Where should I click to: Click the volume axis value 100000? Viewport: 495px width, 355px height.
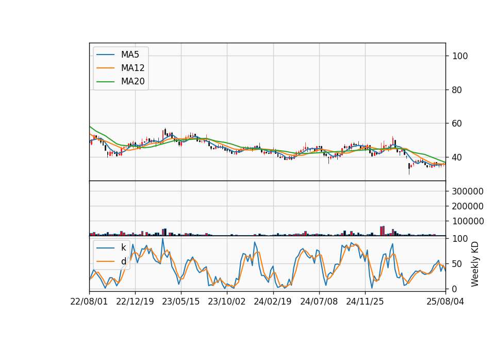click(468, 221)
